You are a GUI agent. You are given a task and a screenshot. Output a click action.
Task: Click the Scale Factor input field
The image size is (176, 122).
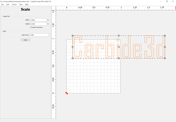tap(39, 35)
